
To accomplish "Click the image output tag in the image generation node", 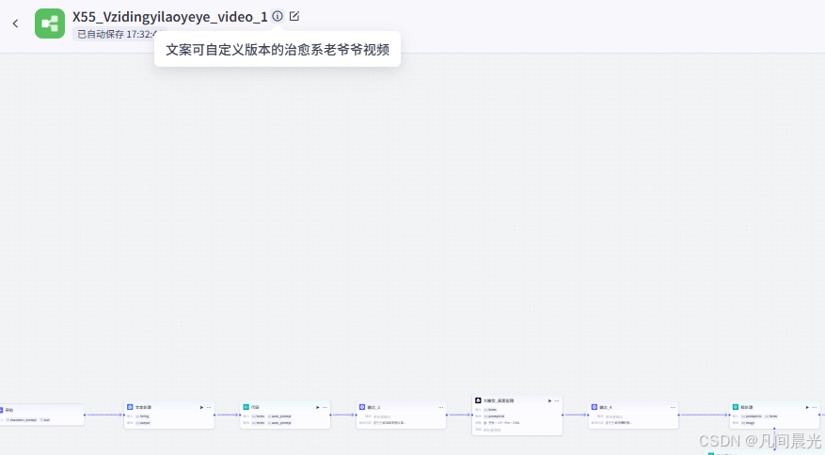I will [748, 423].
